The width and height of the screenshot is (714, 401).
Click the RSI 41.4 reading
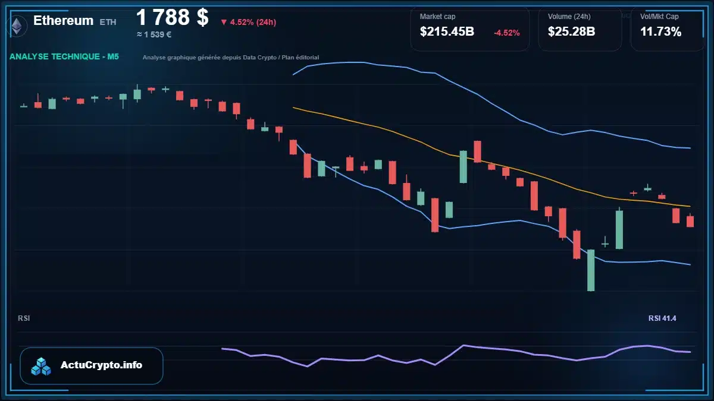click(x=662, y=318)
